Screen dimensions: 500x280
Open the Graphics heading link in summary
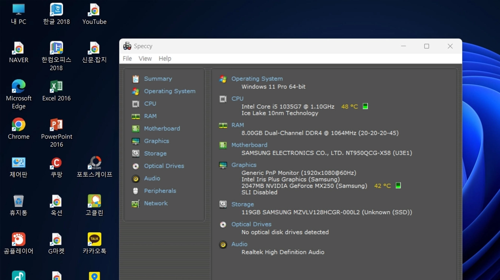pyautogui.click(x=244, y=165)
